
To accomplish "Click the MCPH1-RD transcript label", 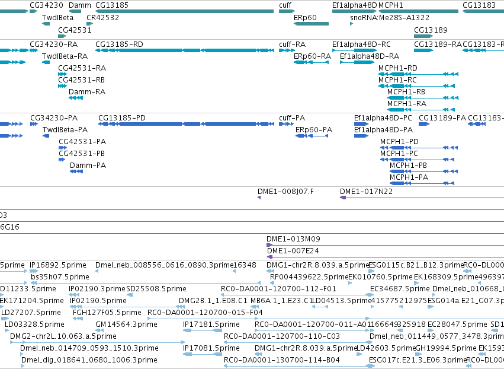I will pos(398,68).
